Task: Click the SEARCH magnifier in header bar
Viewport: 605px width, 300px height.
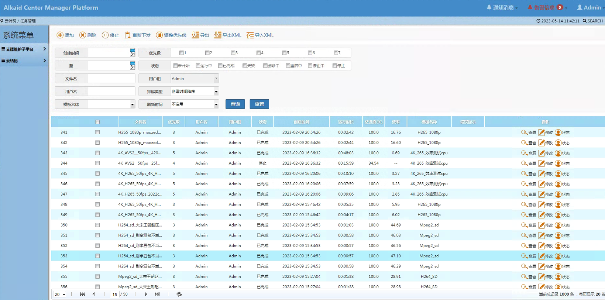Action: click(x=585, y=21)
